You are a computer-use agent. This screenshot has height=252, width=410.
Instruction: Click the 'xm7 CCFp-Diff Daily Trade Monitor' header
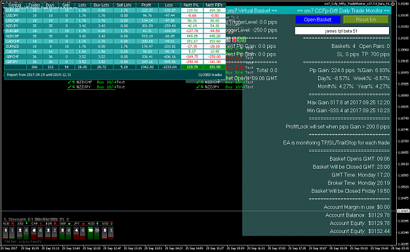tap(343, 10)
